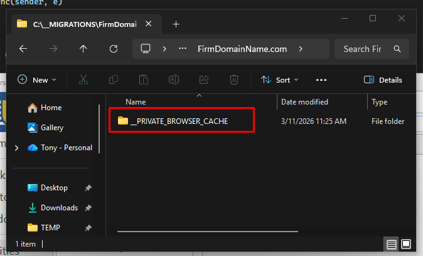Click the Back navigation arrow
This screenshot has height=256, width=423.
point(23,49)
